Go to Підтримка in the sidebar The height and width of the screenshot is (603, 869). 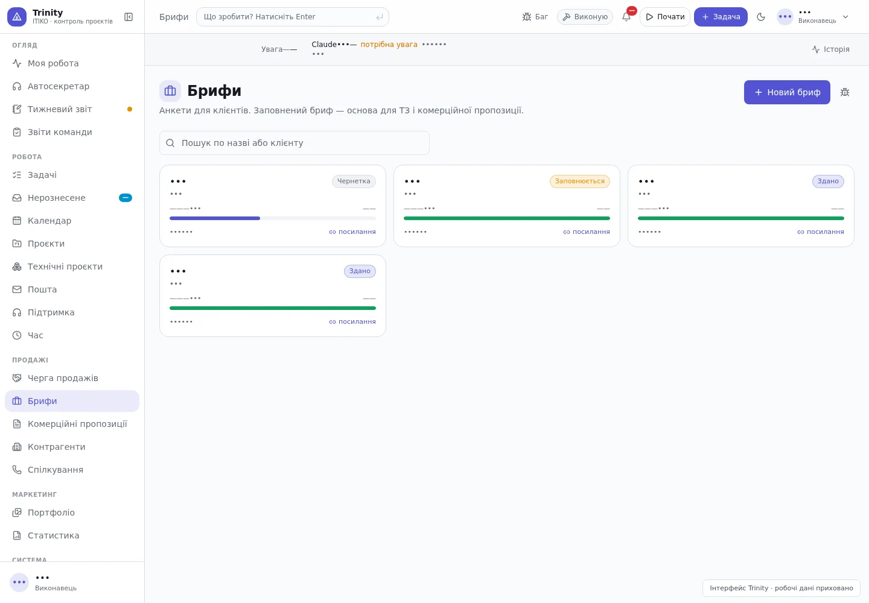coord(72,312)
